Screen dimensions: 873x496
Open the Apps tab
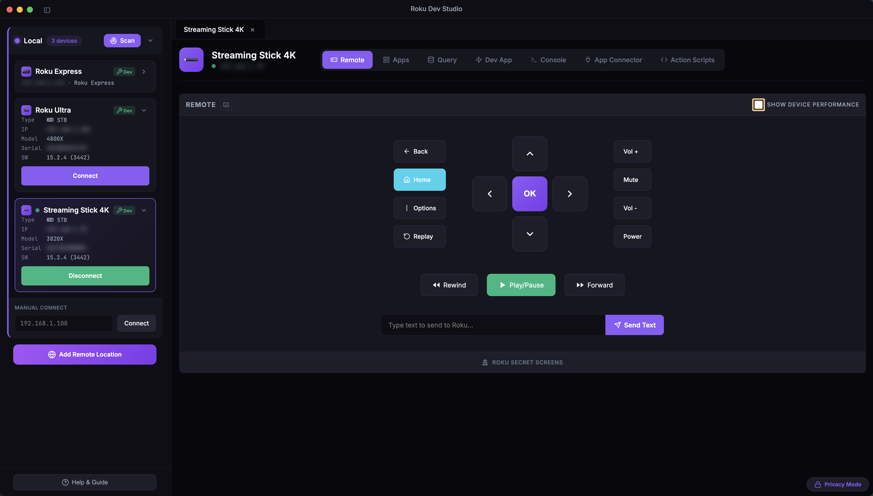click(396, 60)
